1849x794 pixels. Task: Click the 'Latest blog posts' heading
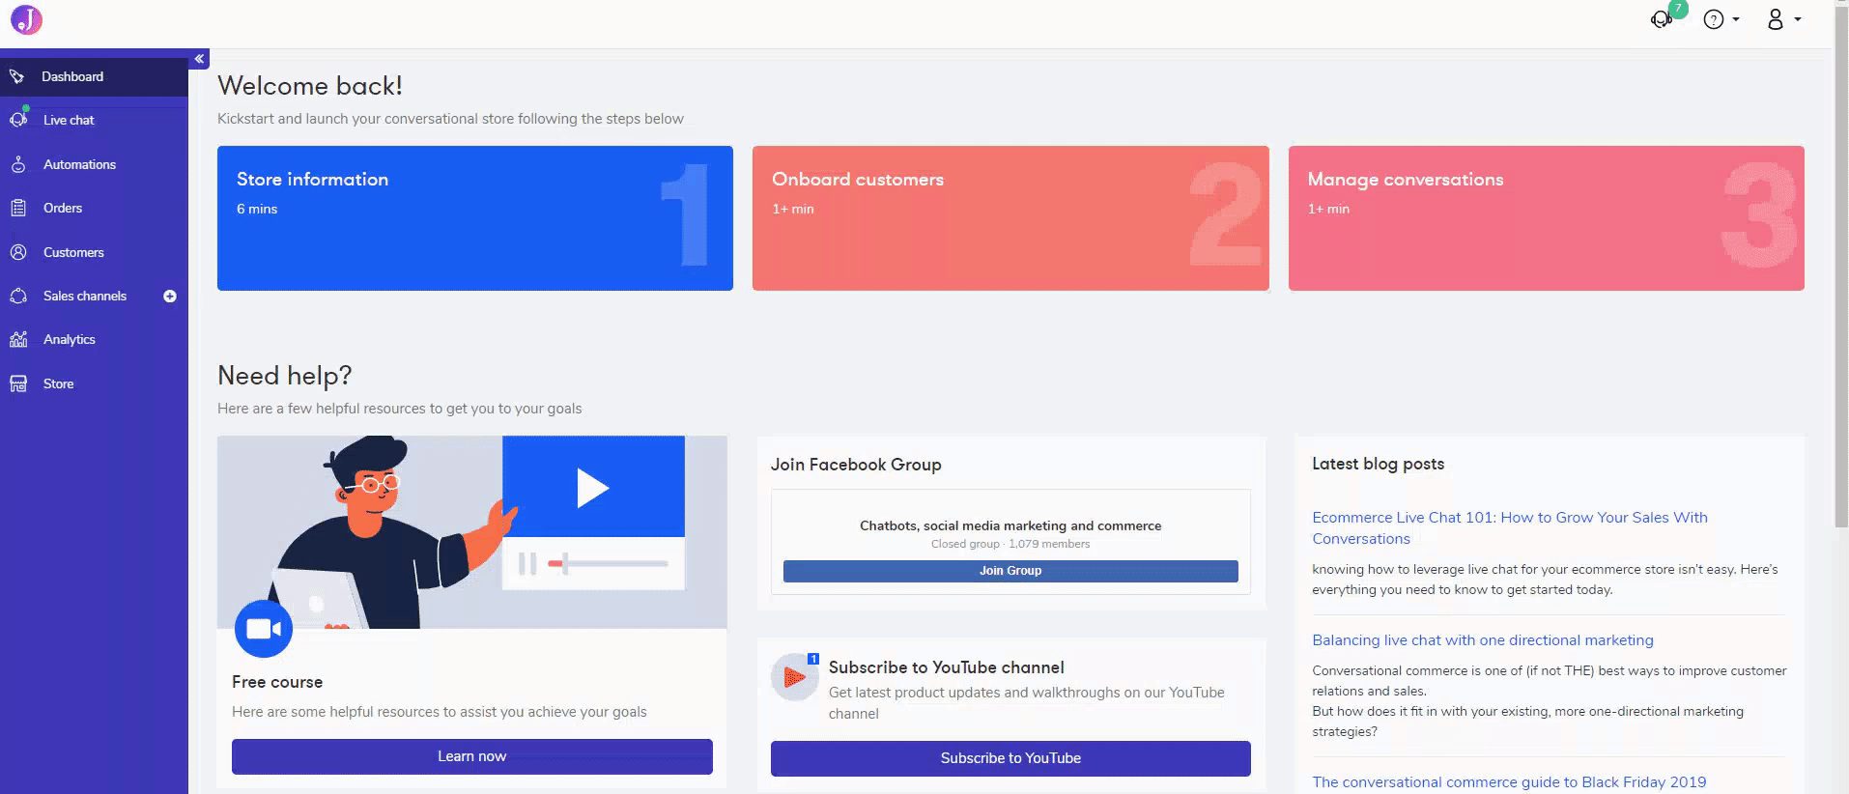(1379, 464)
